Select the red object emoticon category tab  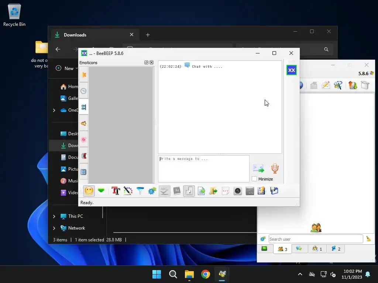(x=84, y=156)
